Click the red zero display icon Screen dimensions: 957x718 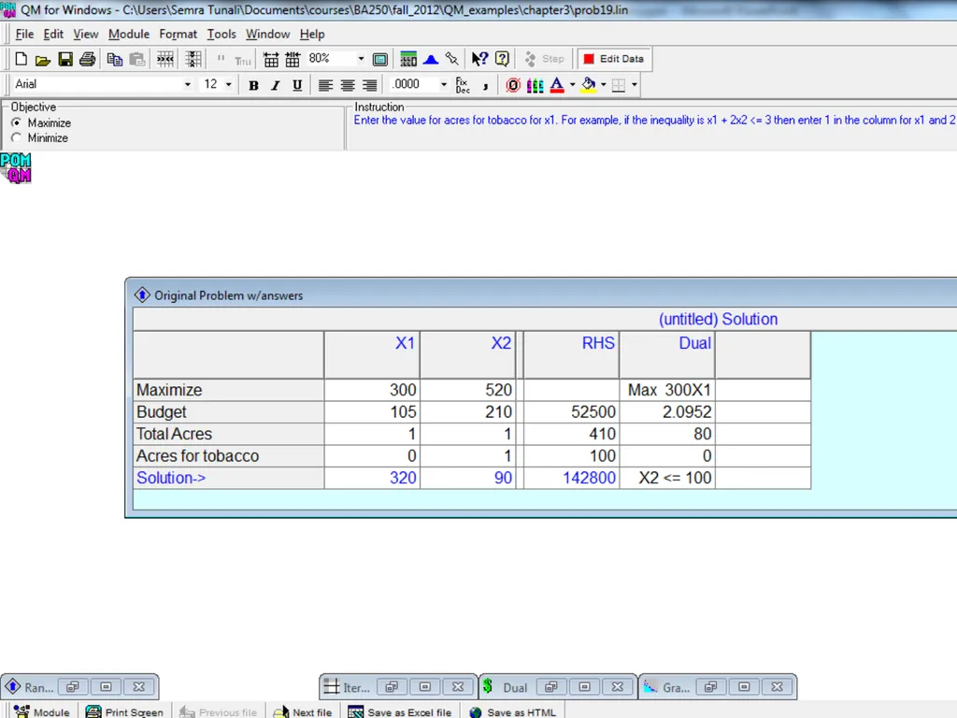513,85
